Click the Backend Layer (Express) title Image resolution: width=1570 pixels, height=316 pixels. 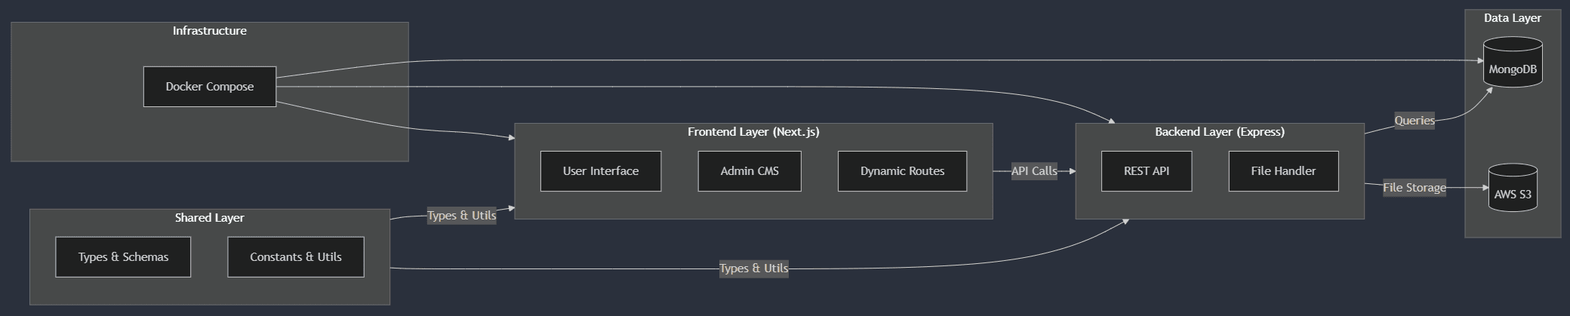click(1219, 132)
